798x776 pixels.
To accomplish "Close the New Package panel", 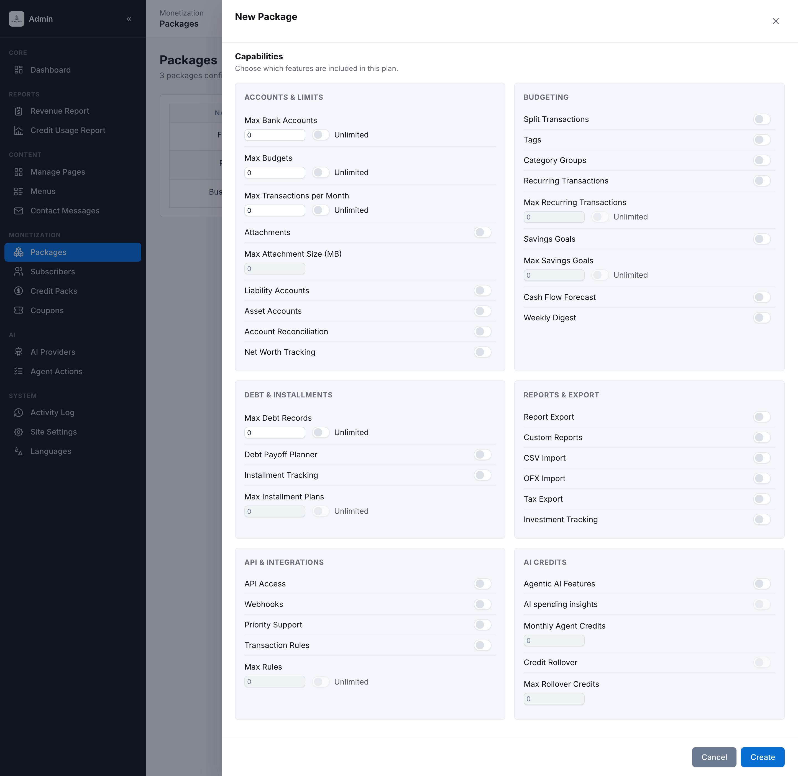I will [x=776, y=21].
